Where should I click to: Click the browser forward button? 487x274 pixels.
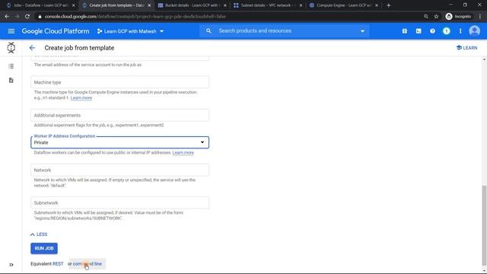(x=17, y=17)
